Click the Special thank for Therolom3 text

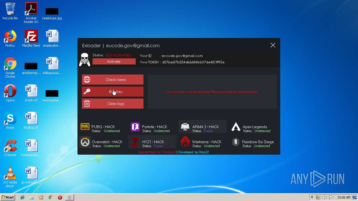click(x=157, y=152)
